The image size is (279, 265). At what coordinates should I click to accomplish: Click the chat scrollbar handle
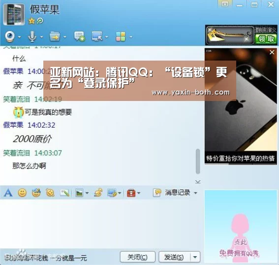coord(198,162)
